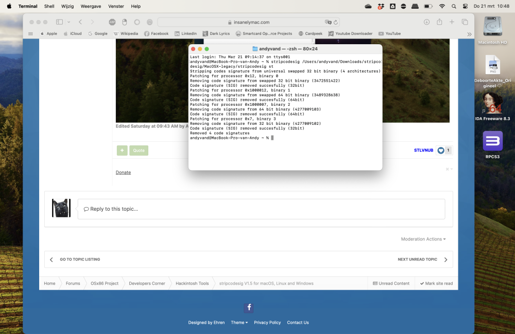Click the cat avatar thumbnail

[x=61, y=208]
